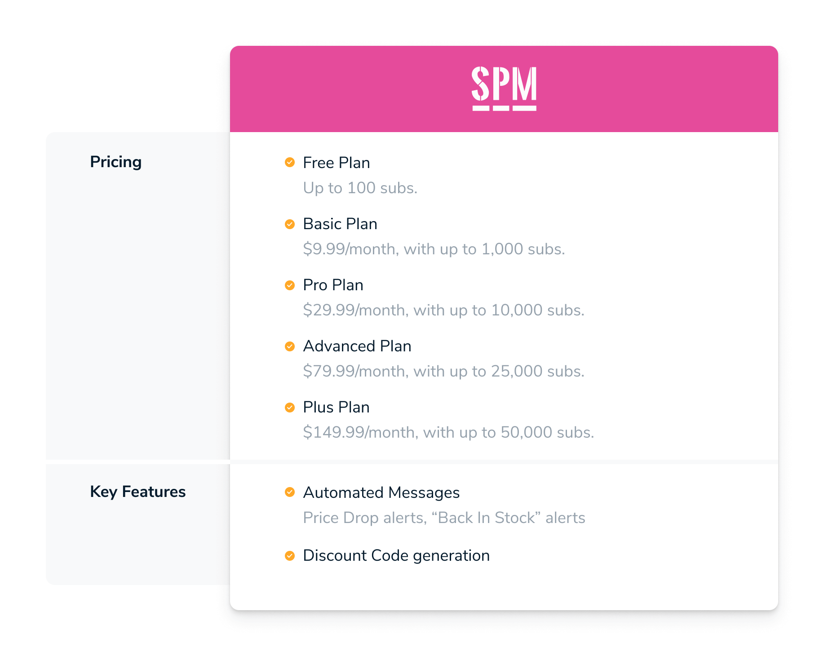Click the Automated Messages feature title
This screenshot has height=656, width=824.
pos(381,492)
